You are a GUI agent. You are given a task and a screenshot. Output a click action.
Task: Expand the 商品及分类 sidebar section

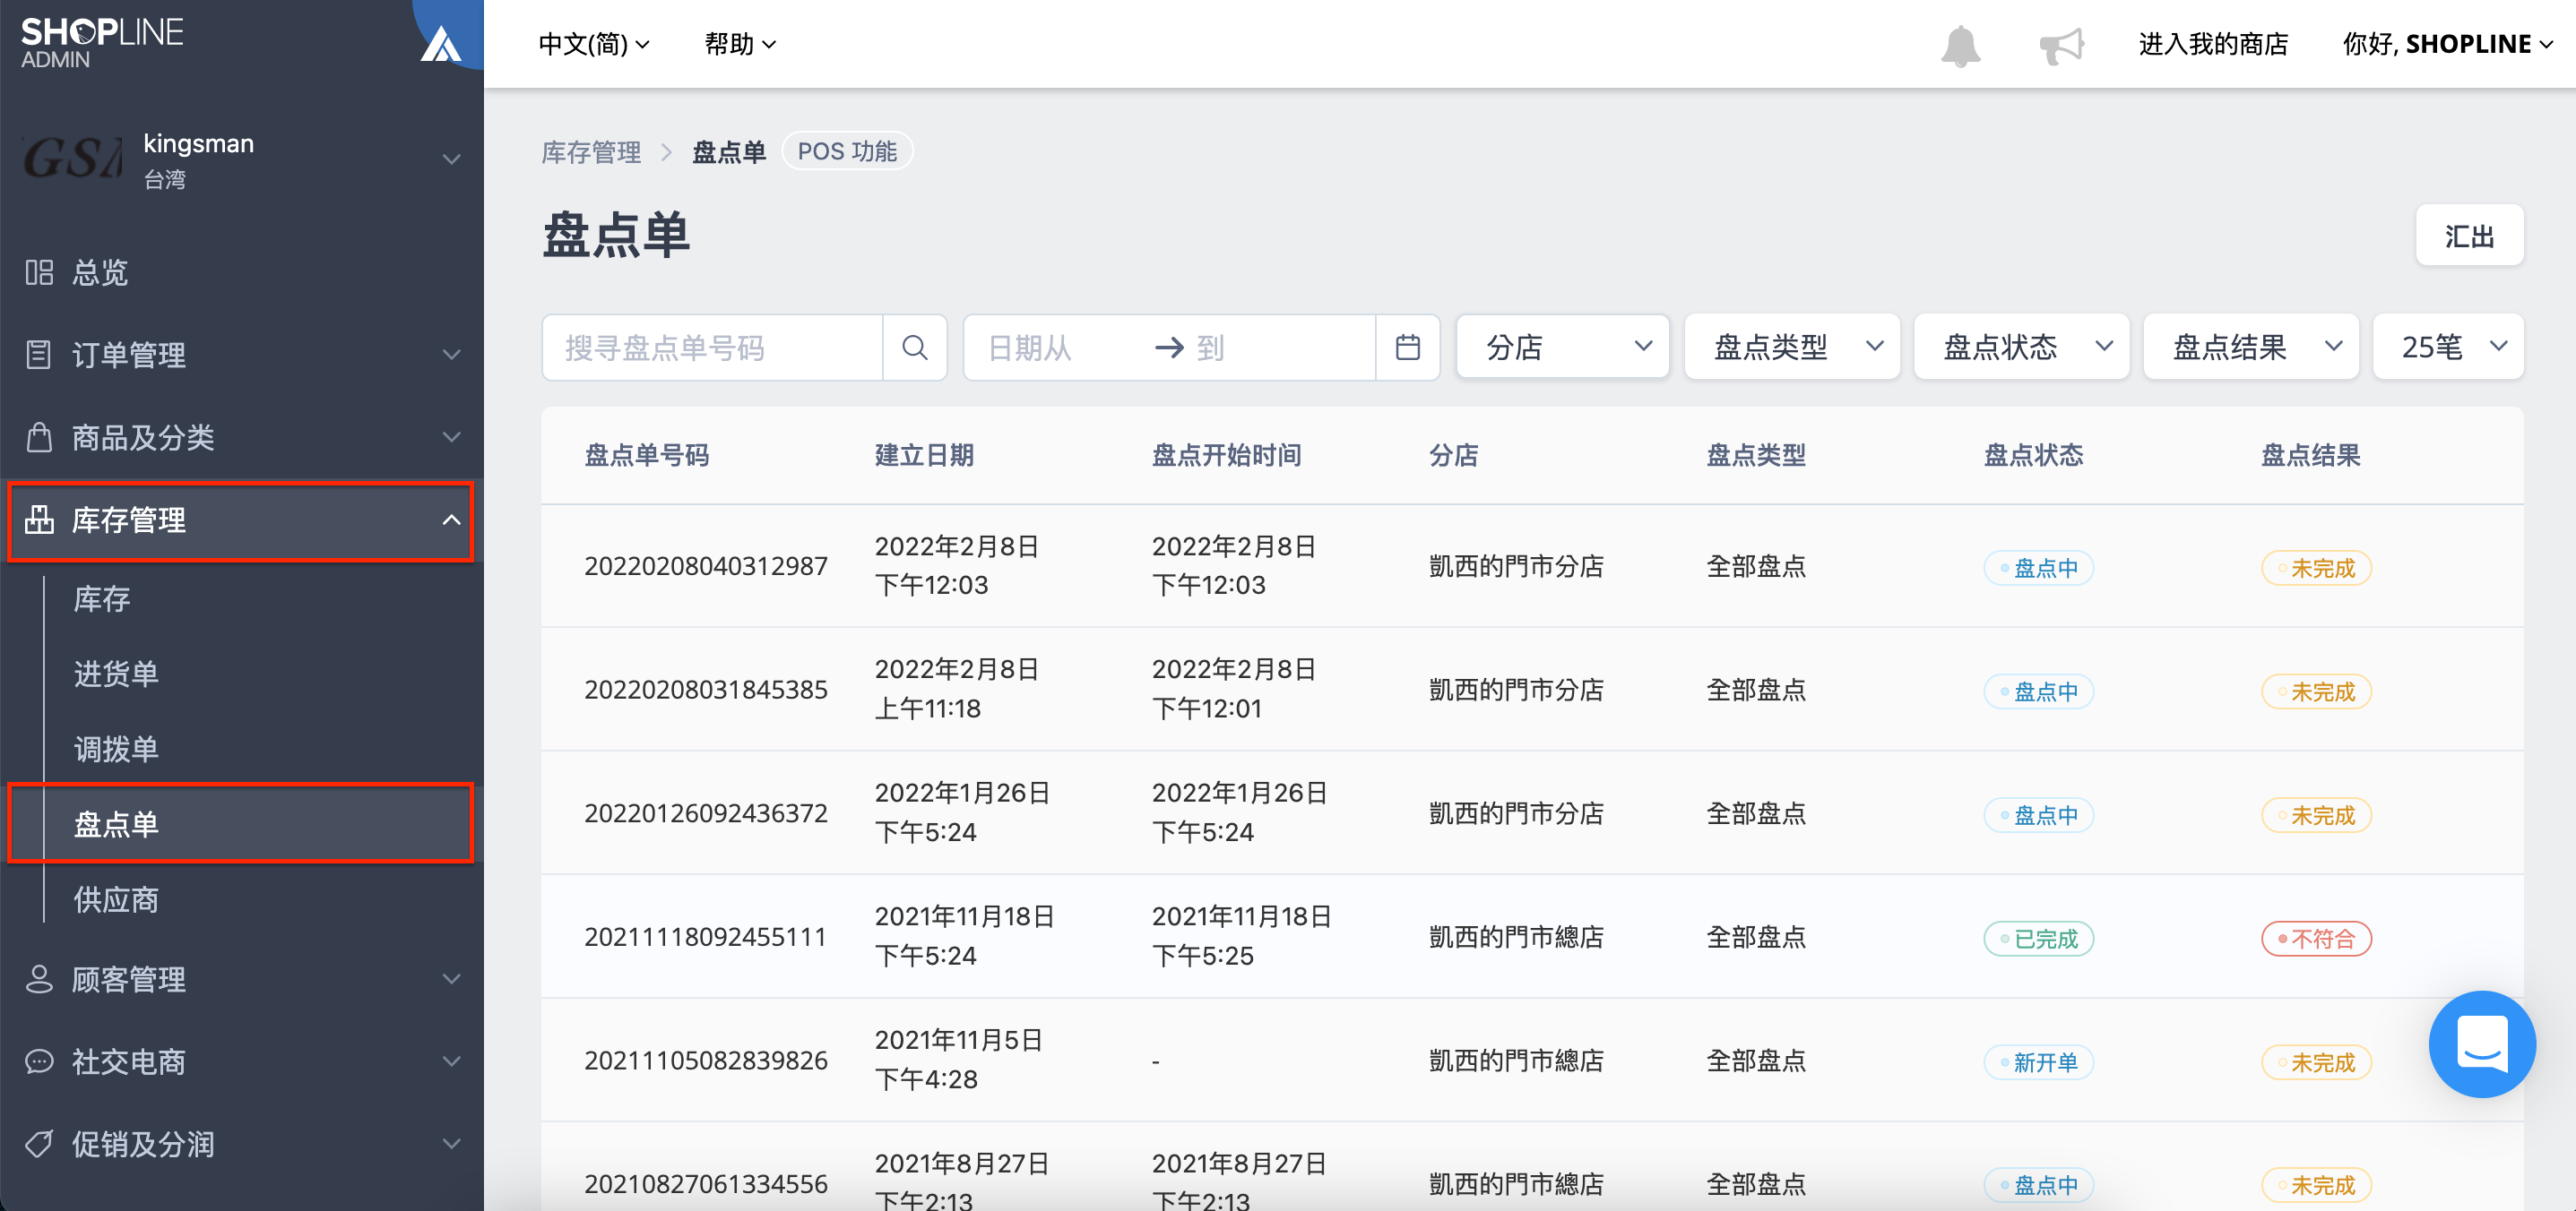[242, 436]
